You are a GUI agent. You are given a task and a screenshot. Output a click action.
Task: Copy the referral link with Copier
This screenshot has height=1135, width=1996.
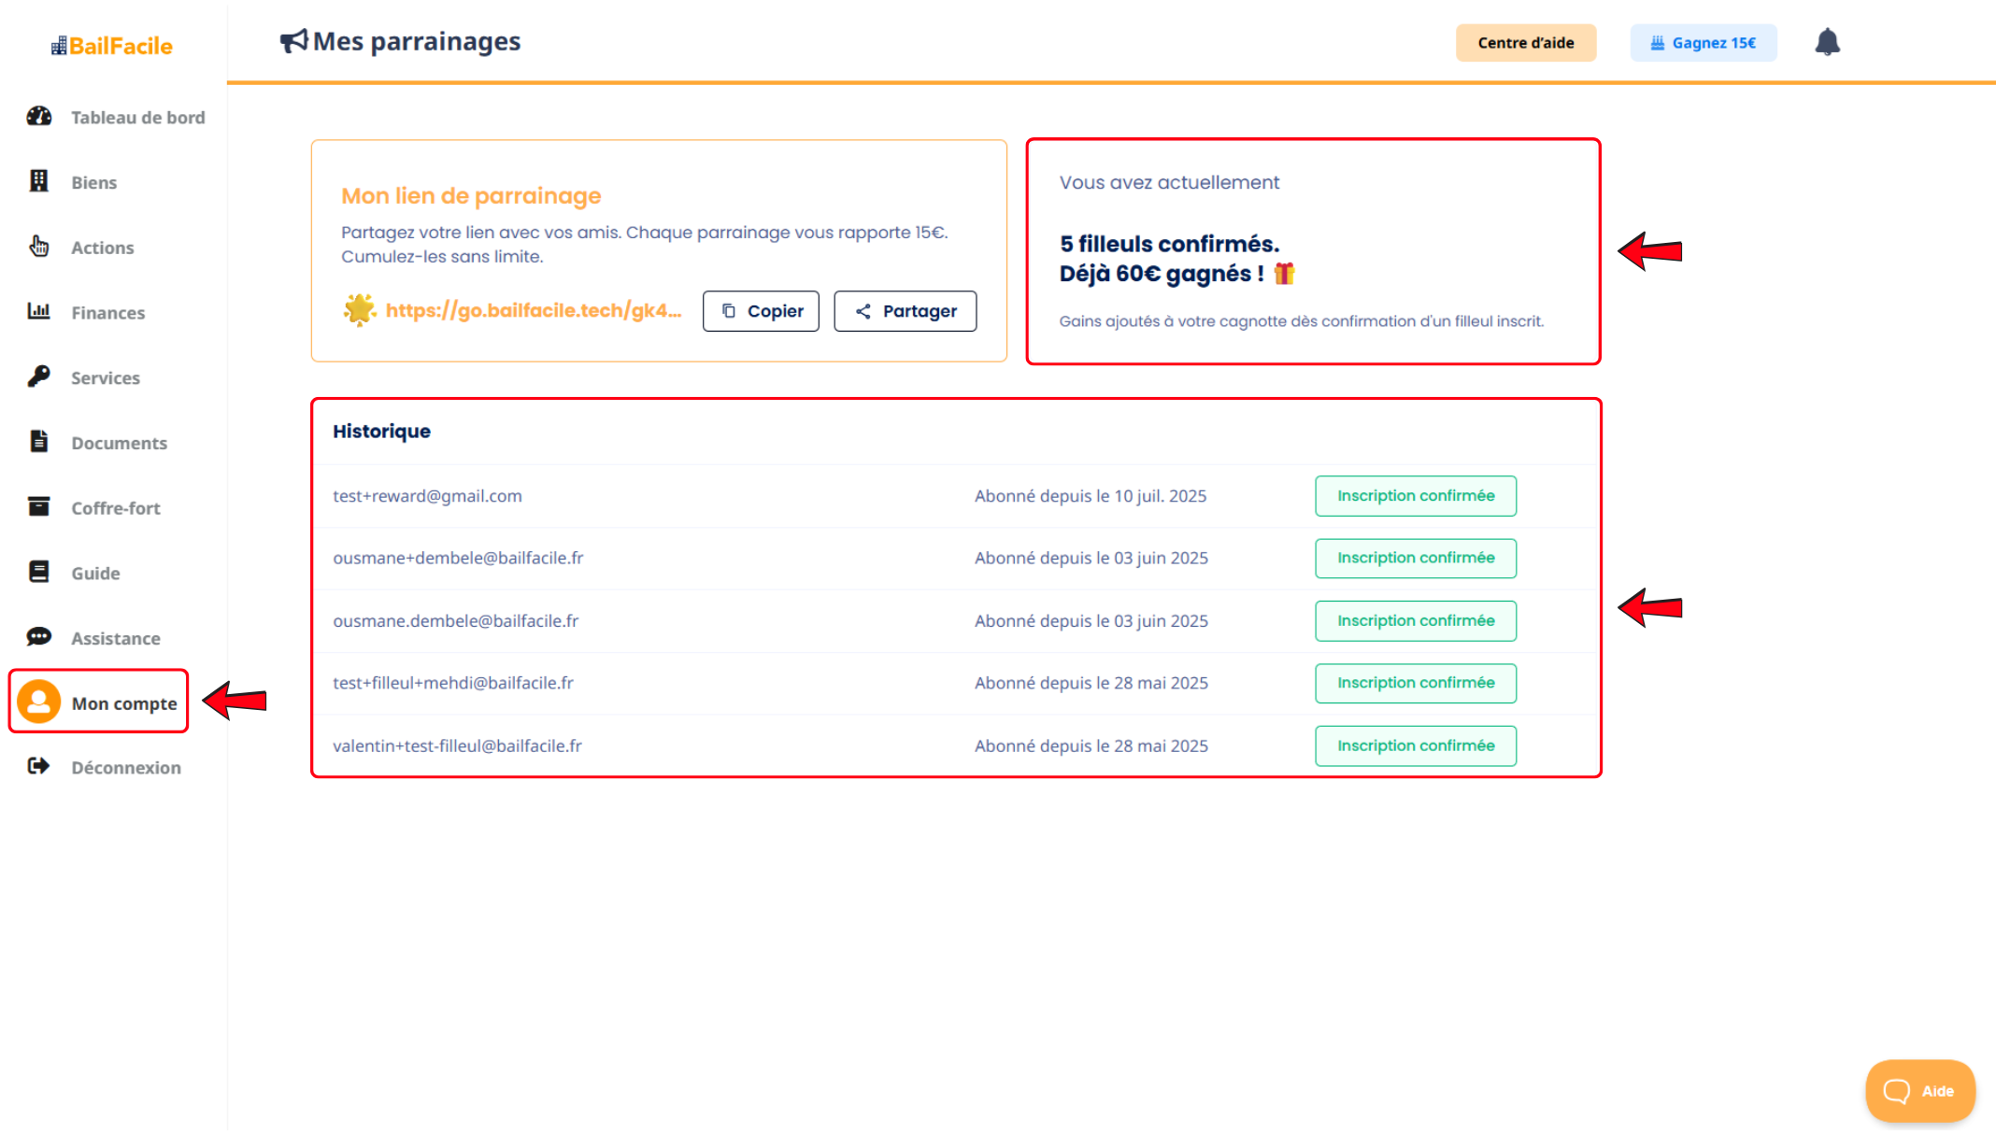pos(761,311)
